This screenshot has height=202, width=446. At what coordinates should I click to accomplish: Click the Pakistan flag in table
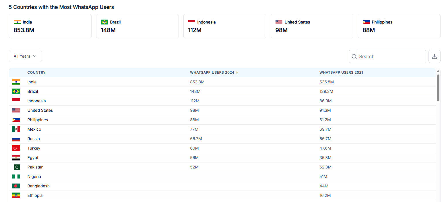click(17, 167)
